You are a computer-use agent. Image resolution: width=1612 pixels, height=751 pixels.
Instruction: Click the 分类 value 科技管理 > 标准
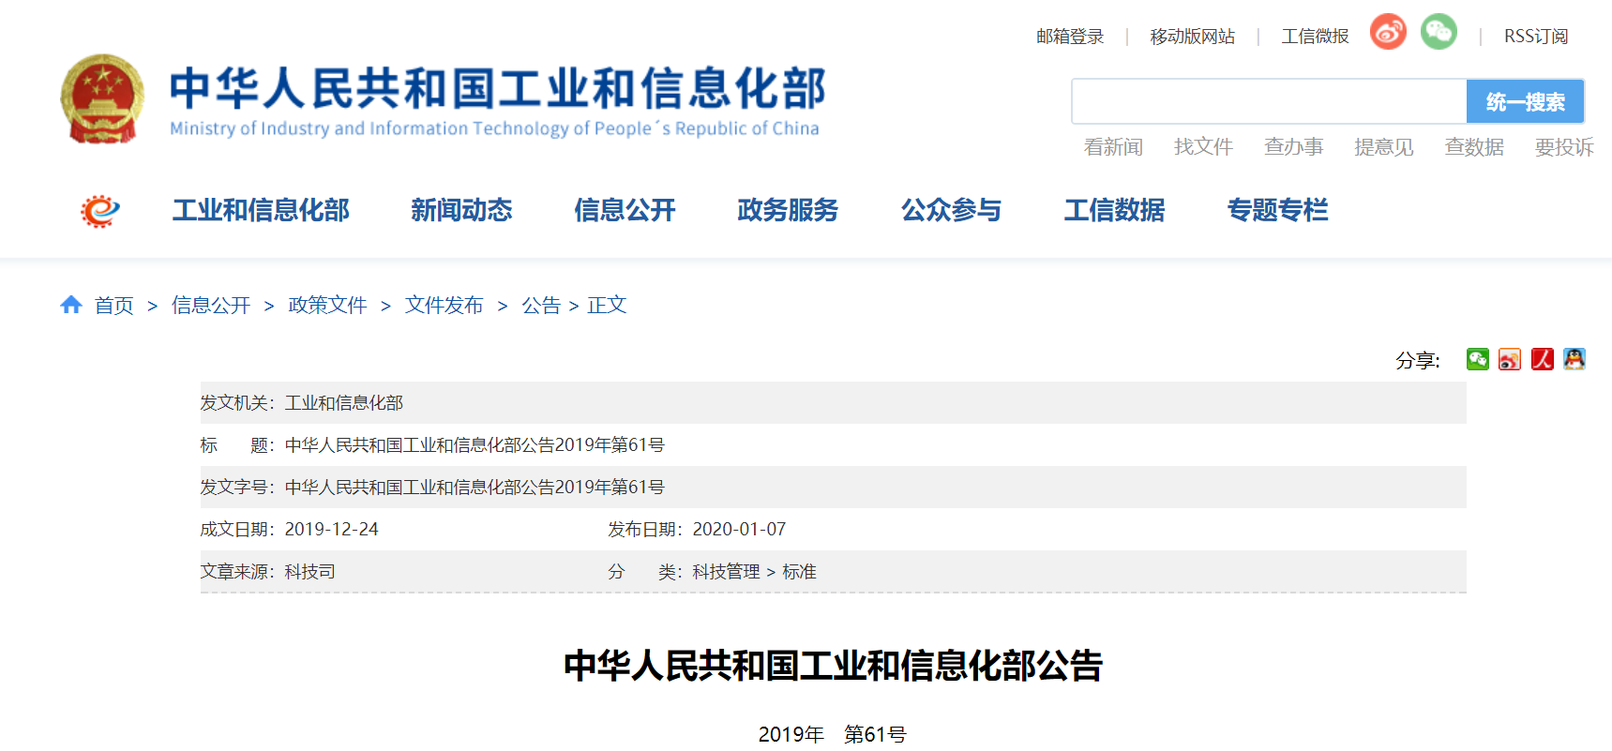pos(755,572)
